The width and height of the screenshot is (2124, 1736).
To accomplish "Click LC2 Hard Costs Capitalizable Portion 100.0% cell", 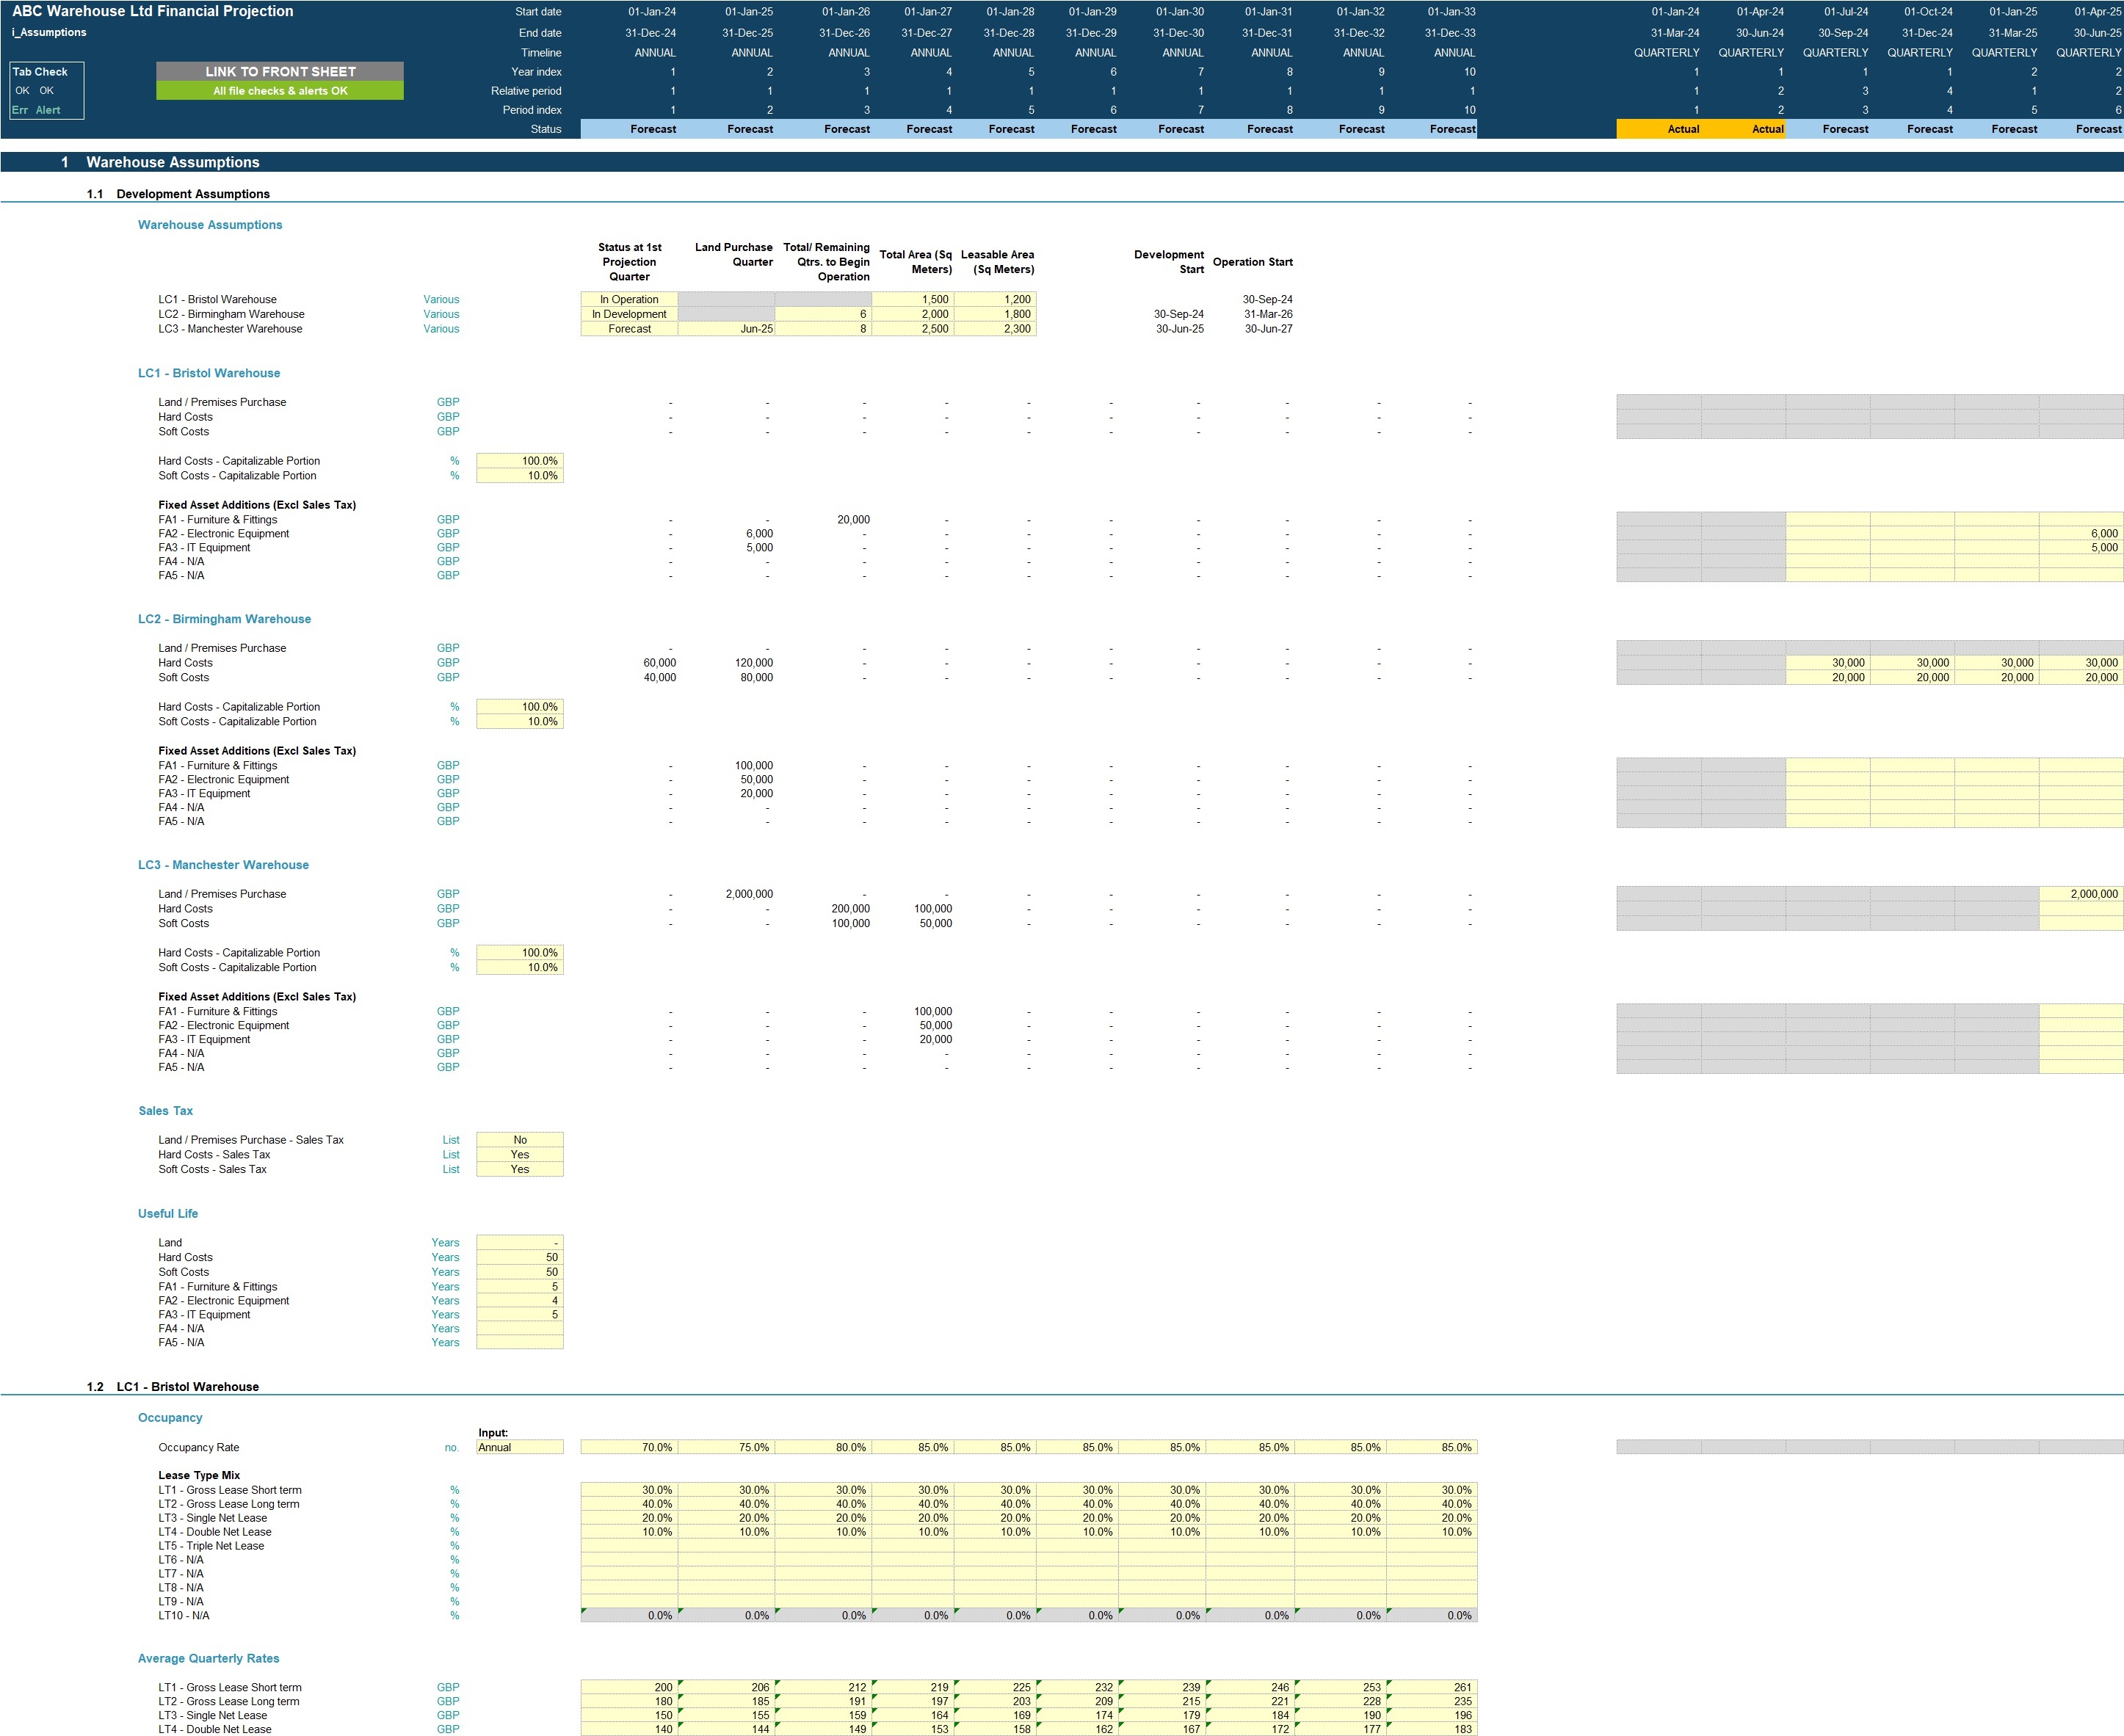I will (520, 707).
